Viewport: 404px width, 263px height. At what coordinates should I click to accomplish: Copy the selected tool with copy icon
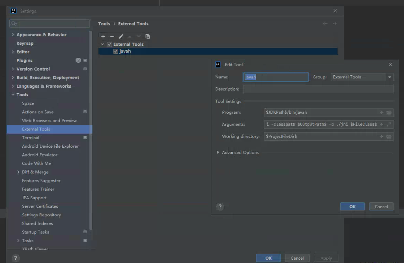tap(147, 37)
